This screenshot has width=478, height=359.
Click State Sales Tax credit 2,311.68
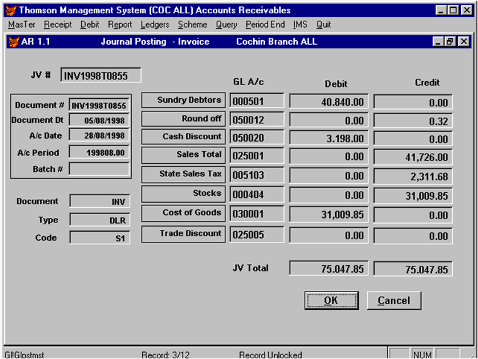[413, 176]
